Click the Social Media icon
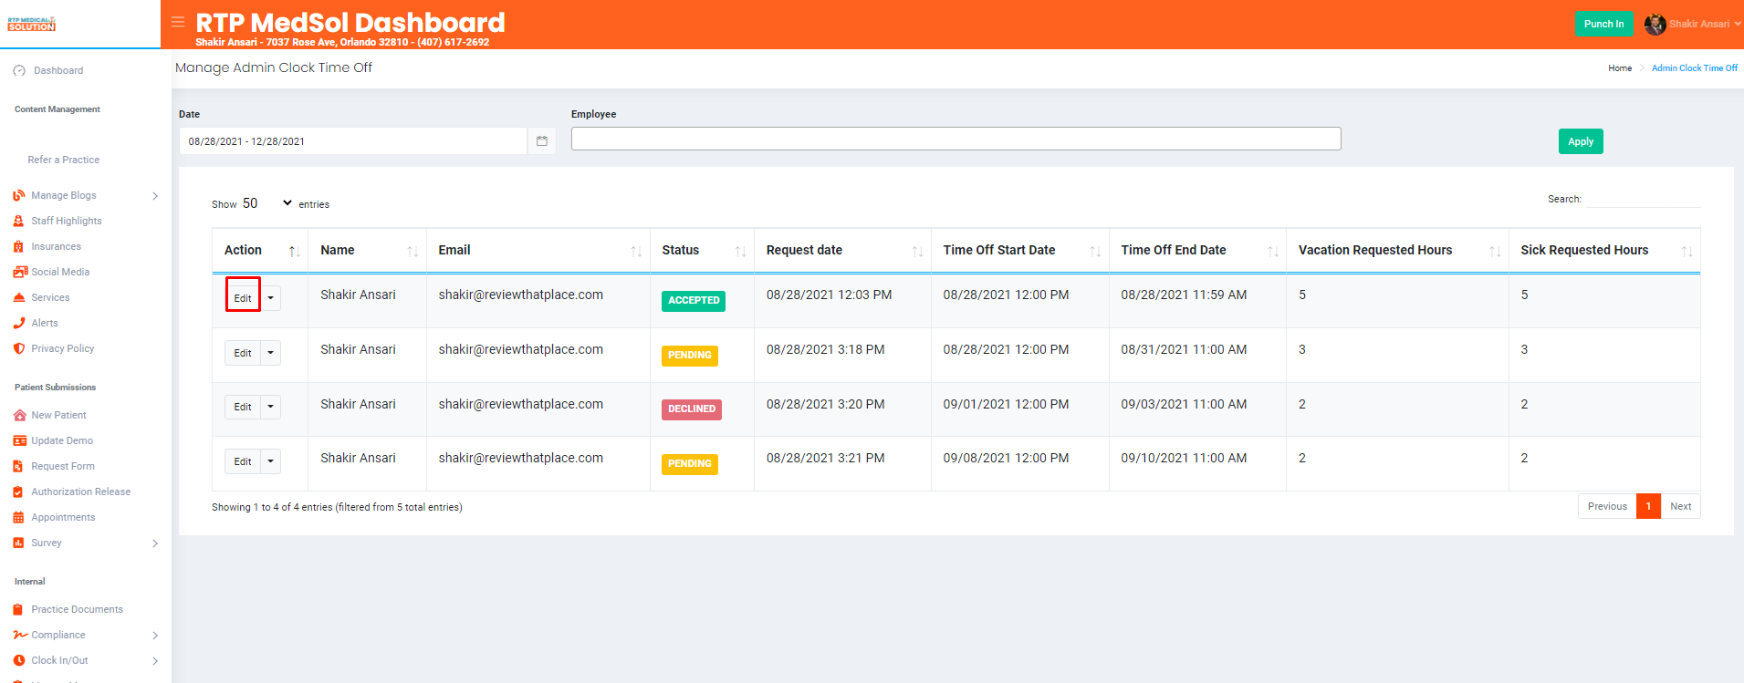The width and height of the screenshot is (1744, 683). point(20,272)
